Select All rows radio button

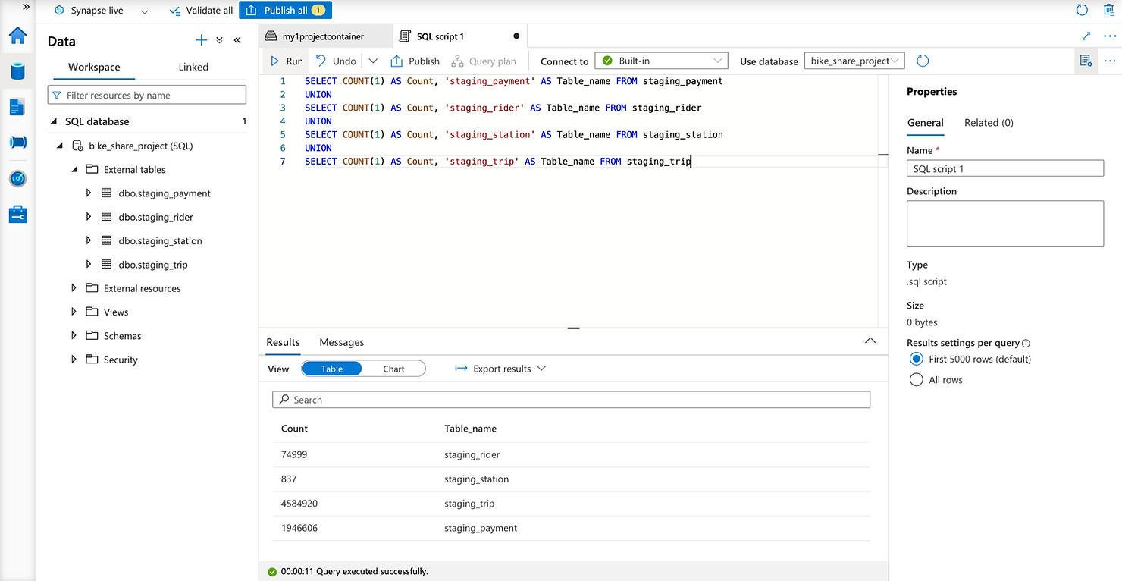coord(916,379)
